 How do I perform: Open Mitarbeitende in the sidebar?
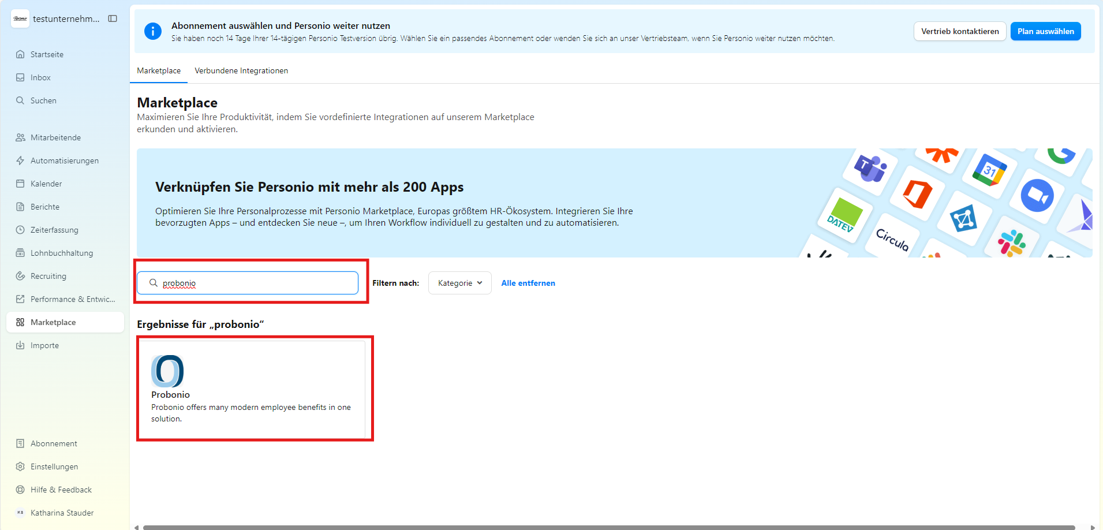65,137
